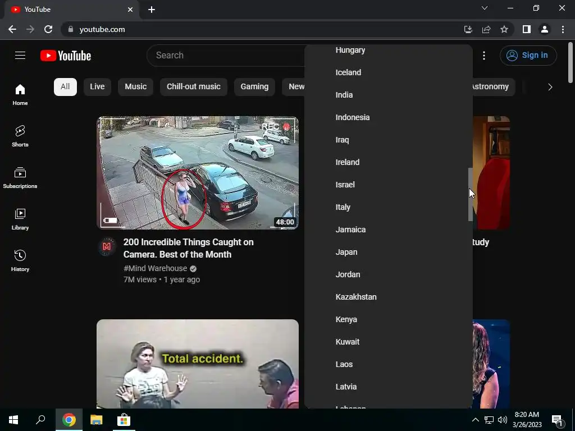
Task: Click the youtube.com address bar
Action: [264, 29]
